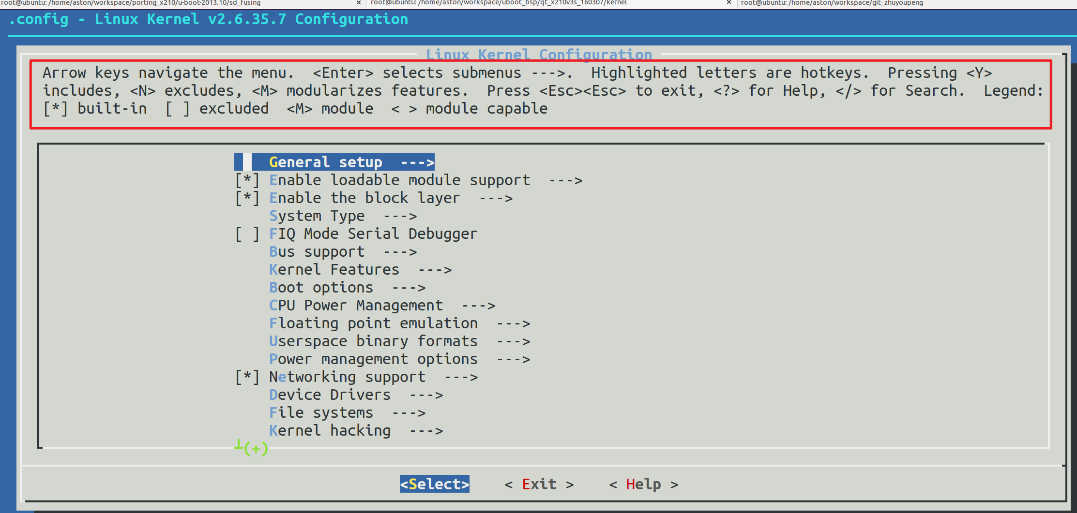1077x513 pixels.
Task: Click the < Exit > button
Action: [x=539, y=484]
